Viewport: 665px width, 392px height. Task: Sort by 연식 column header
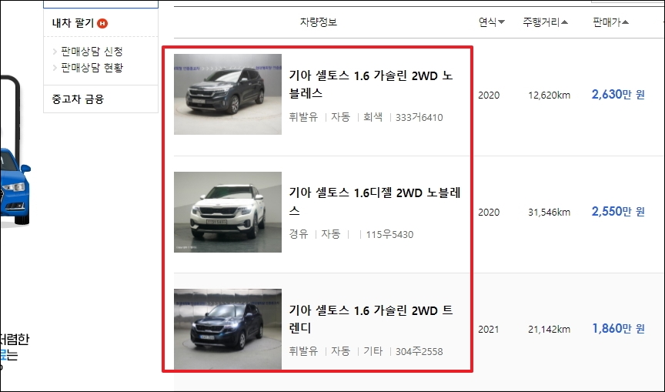(492, 22)
